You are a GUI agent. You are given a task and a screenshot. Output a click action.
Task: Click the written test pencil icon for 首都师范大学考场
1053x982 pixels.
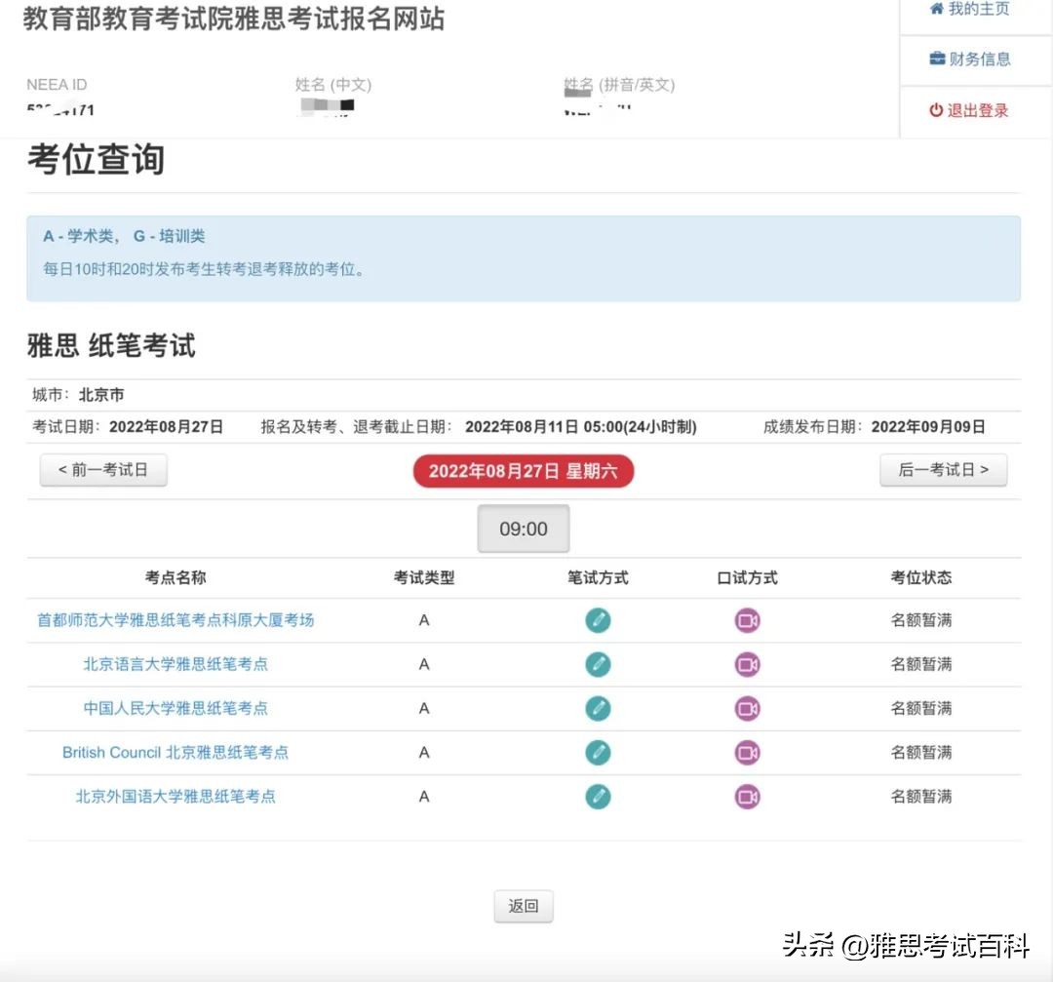tap(598, 620)
